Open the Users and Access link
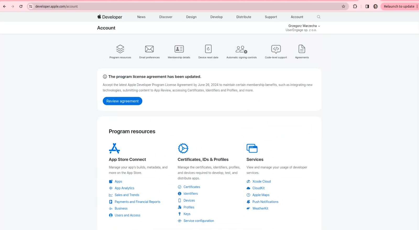This screenshot has width=419, height=230. point(127,215)
